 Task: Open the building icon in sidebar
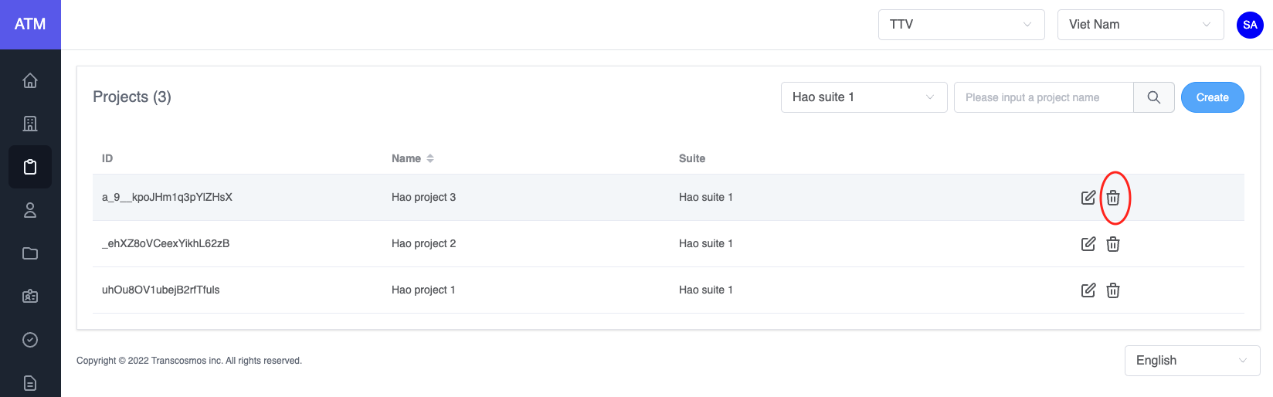pyautogui.click(x=30, y=124)
